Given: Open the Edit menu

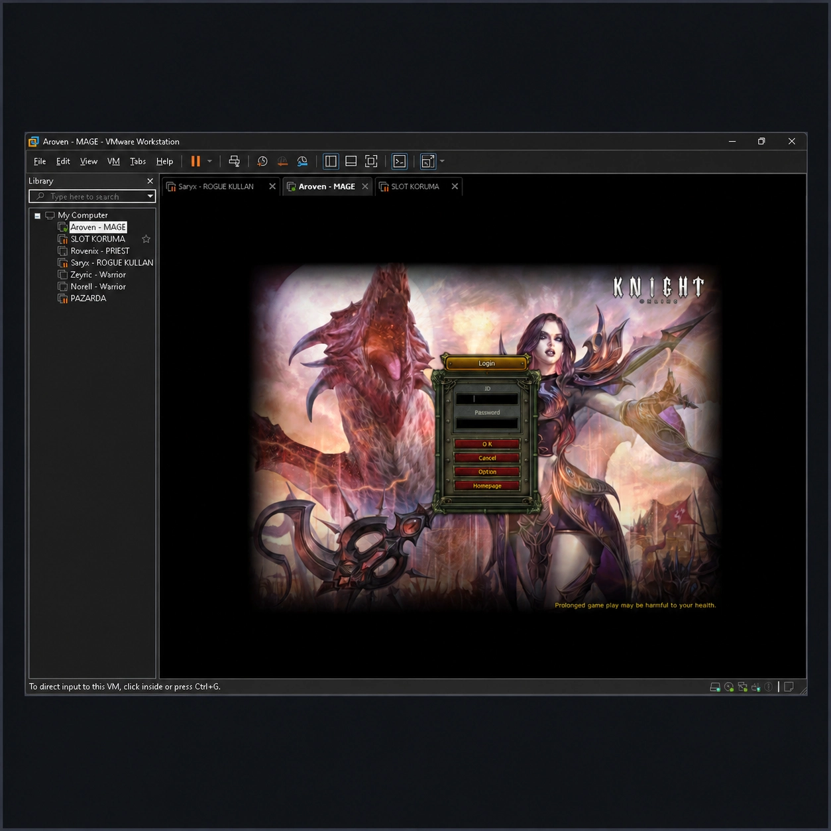Looking at the screenshot, I should 63,161.
